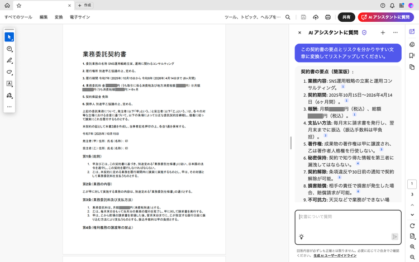Choose the add comment tool
Screen dimensions: 419x262
(x=9, y=49)
